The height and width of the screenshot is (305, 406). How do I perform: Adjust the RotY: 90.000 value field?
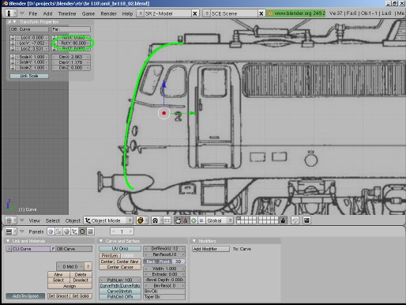pos(73,43)
